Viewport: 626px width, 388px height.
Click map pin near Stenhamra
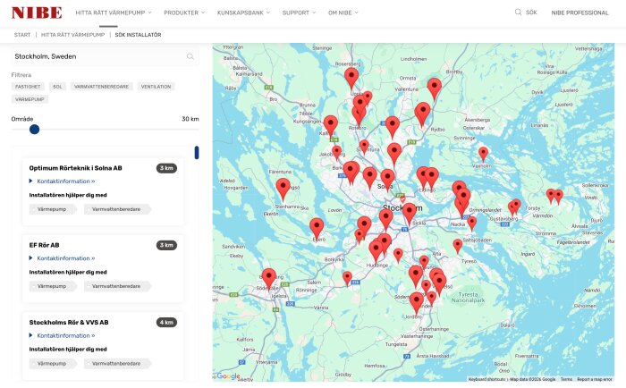coord(283,189)
